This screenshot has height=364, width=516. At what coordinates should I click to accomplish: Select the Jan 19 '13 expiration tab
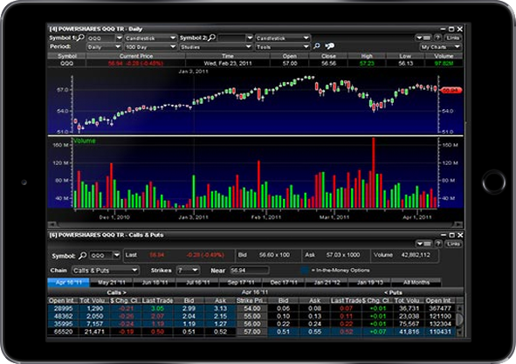click(x=369, y=282)
